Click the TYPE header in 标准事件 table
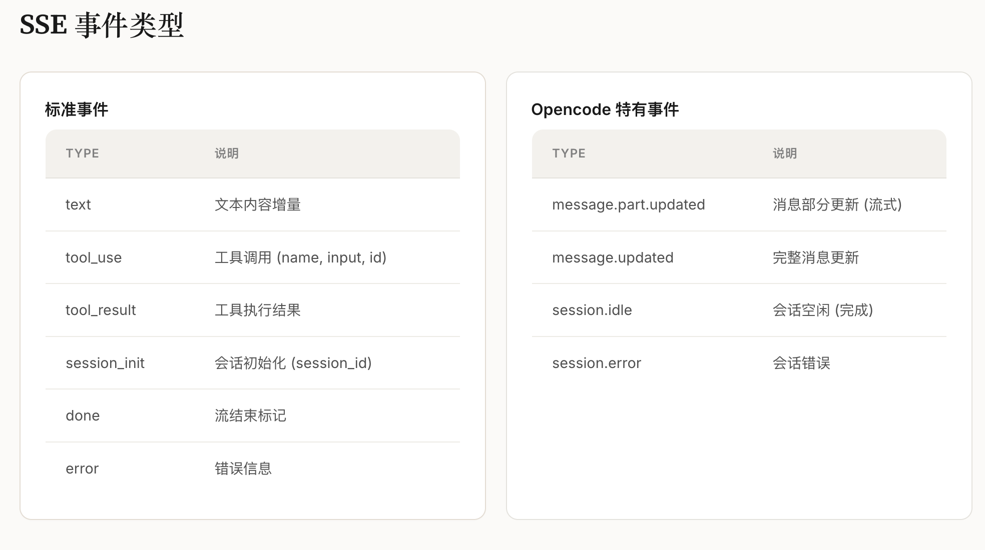This screenshot has width=985, height=550. (82, 153)
